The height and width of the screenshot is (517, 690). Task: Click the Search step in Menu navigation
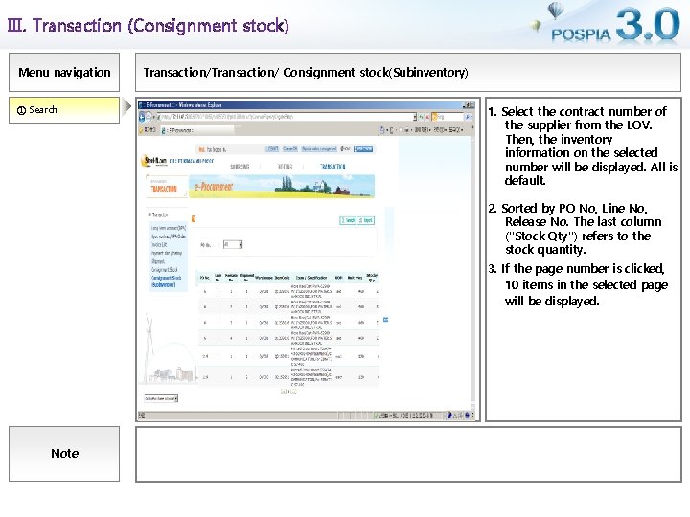click(x=64, y=110)
